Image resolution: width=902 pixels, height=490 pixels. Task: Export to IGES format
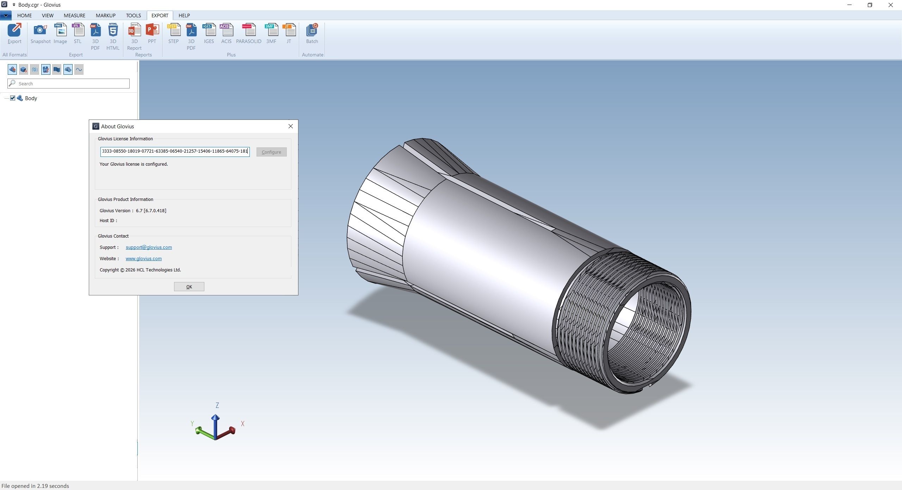coord(209,33)
